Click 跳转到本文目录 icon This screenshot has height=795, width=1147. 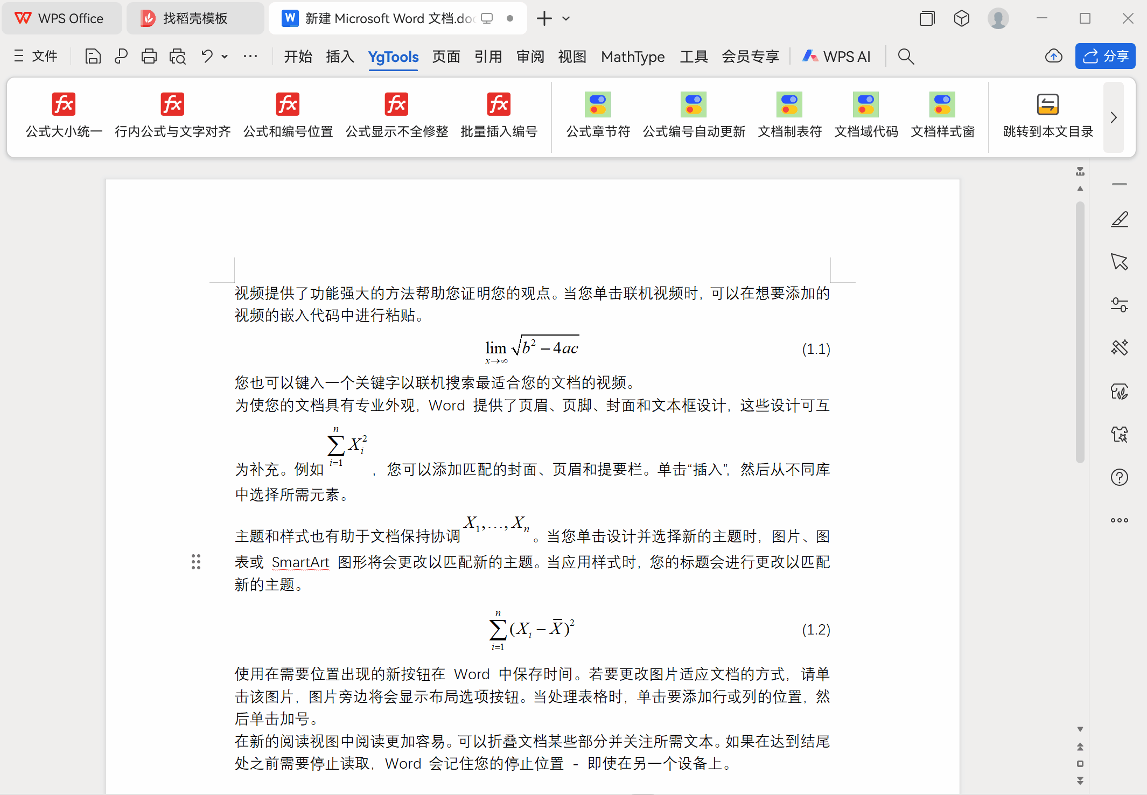pyautogui.click(x=1047, y=104)
